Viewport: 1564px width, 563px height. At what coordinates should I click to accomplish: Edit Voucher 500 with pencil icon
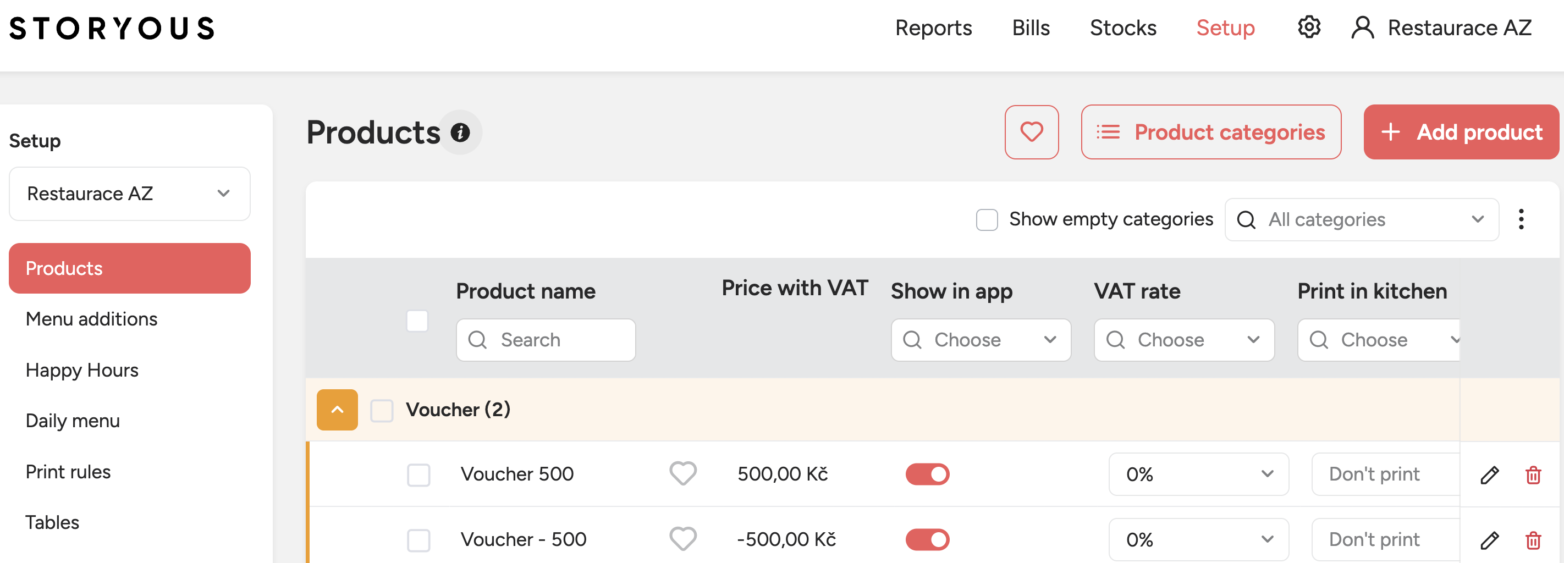[x=1489, y=474]
